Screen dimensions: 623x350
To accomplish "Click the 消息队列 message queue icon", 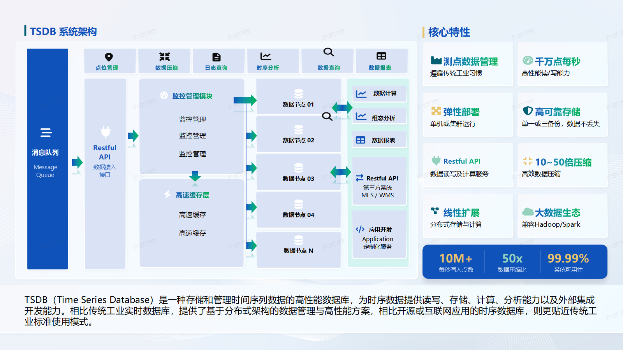I will coord(46,132).
